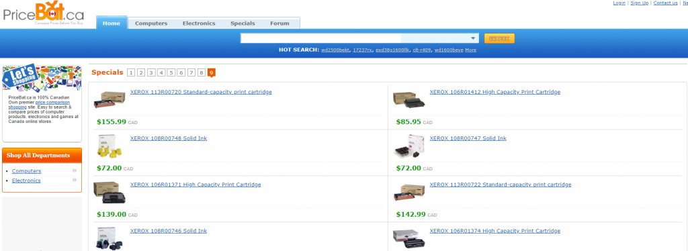Click the wd2500bekt hot search link
The height and width of the screenshot is (251, 688).
point(336,50)
